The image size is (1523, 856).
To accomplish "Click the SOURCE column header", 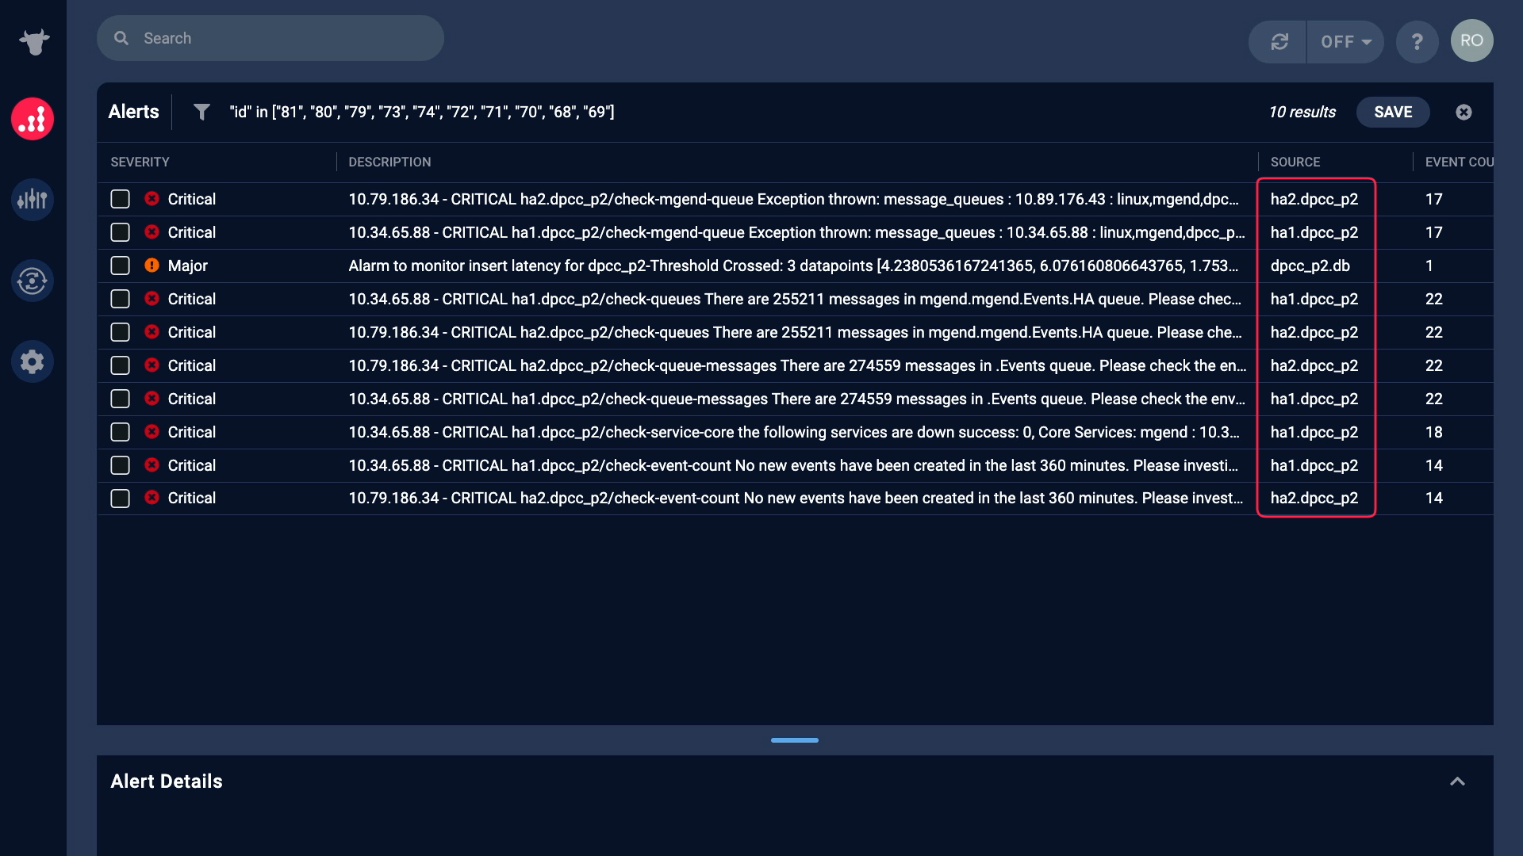I will (1295, 162).
